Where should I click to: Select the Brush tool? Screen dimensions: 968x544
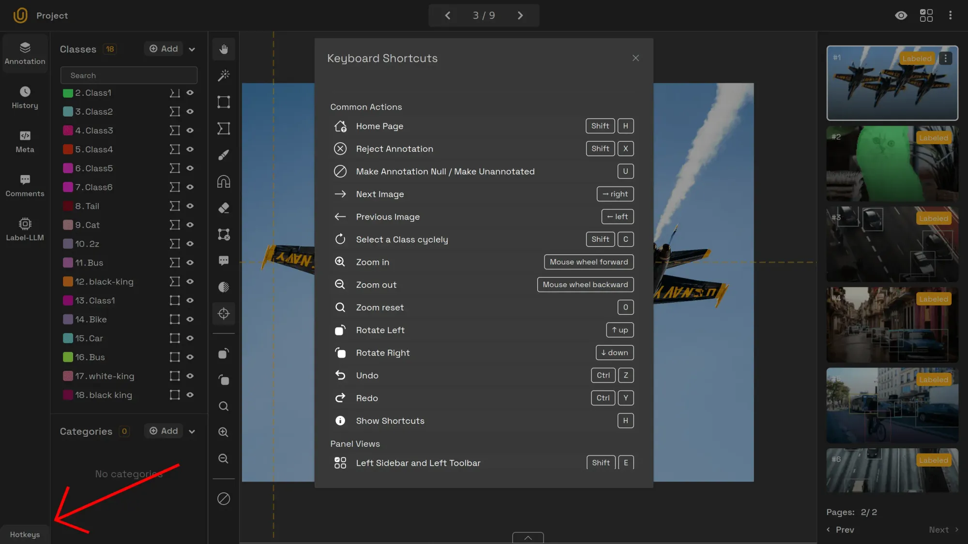pos(224,155)
